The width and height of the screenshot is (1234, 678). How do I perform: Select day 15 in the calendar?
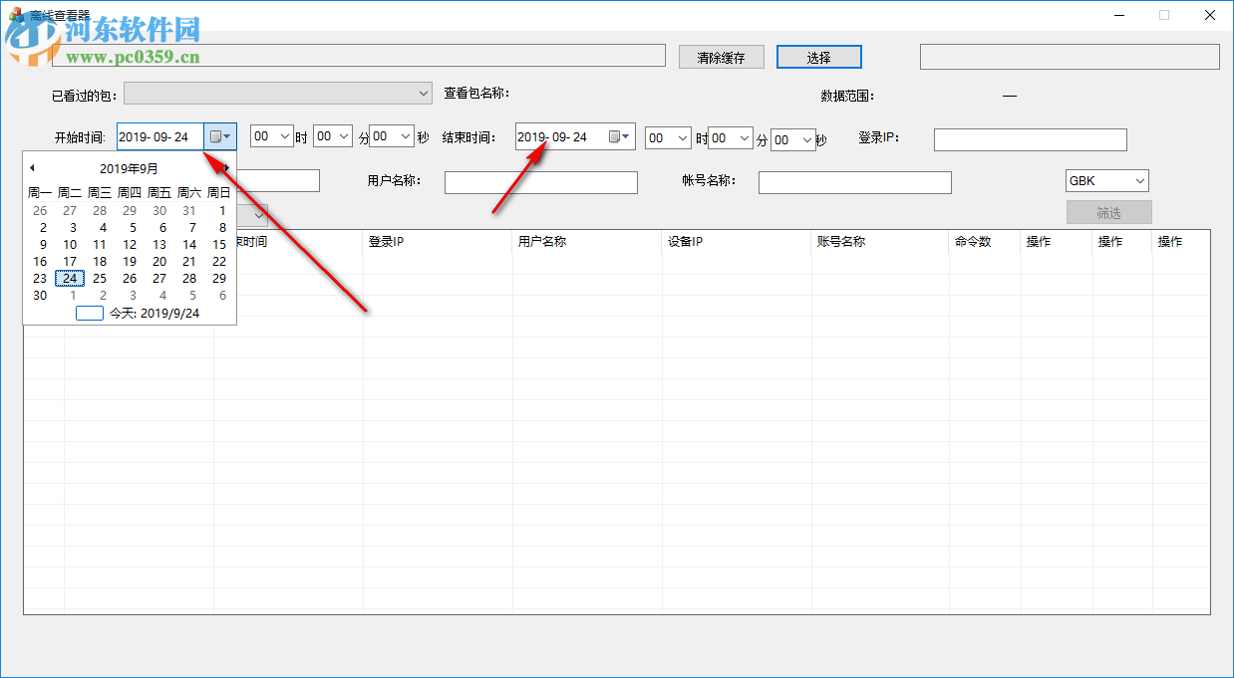[219, 244]
